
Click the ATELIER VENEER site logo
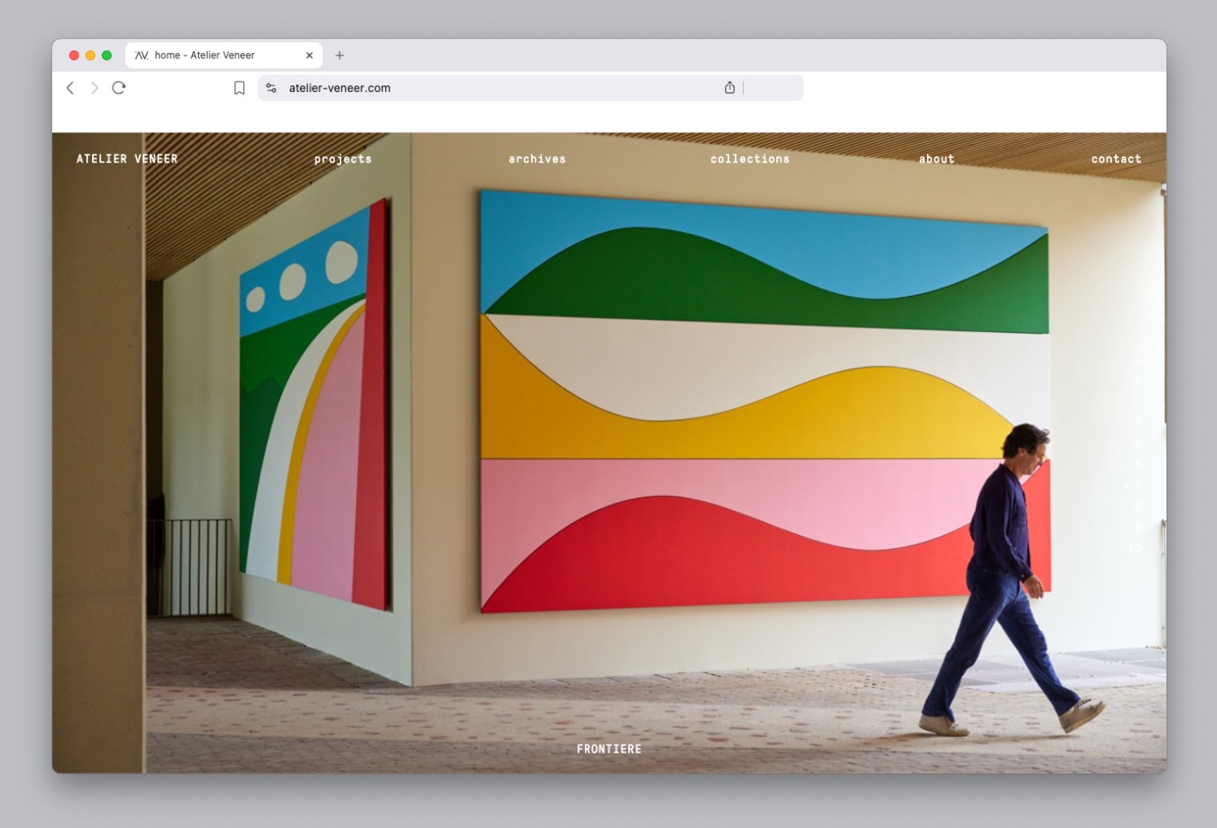pos(127,159)
